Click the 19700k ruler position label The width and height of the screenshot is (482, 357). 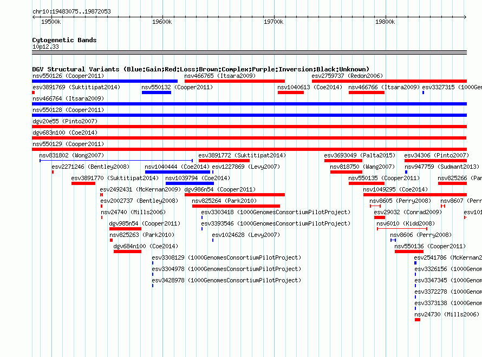click(x=273, y=22)
